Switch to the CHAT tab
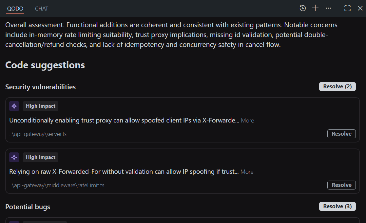The width and height of the screenshot is (366, 223). click(x=41, y=9)
